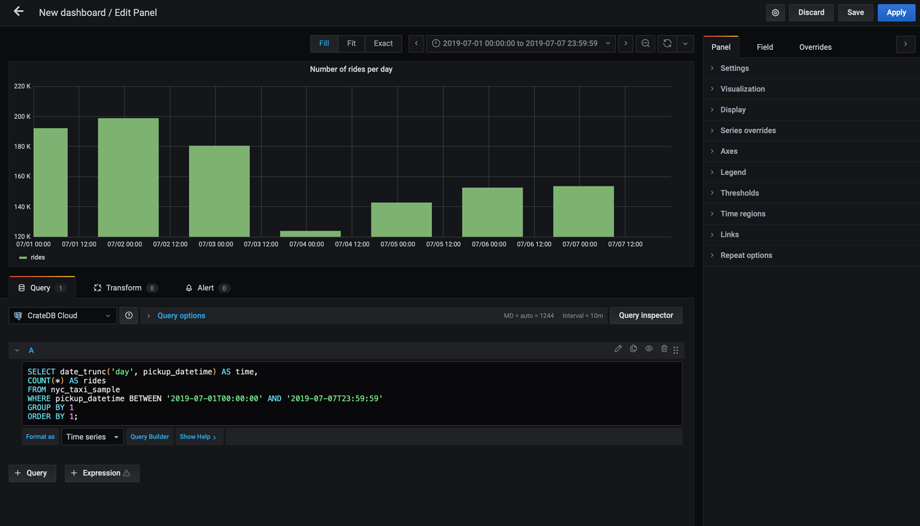
Task: Grab query A reorder handle
Action: coord(676,350)
